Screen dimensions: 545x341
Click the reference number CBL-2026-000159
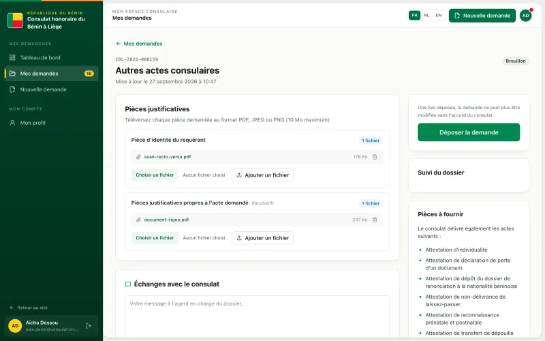137,59
